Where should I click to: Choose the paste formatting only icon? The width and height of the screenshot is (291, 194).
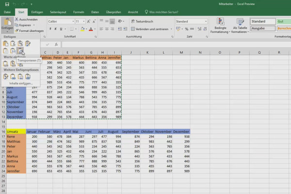(x=5, y=77)
